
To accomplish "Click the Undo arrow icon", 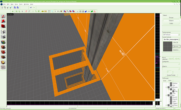I will (x=31, y=7).
